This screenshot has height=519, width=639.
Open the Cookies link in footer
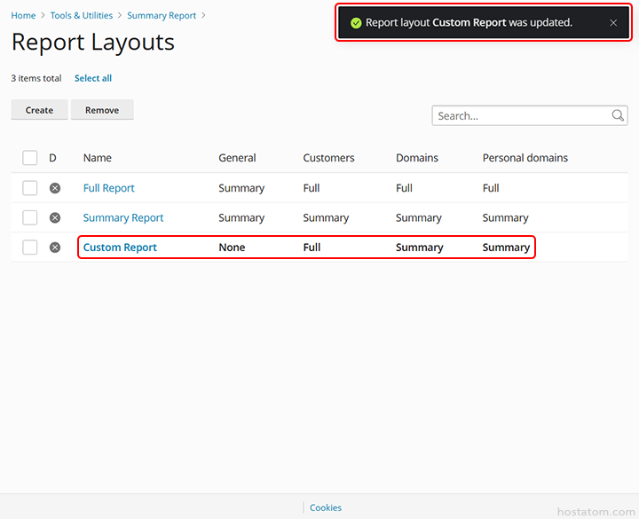(x=326, y=507)
